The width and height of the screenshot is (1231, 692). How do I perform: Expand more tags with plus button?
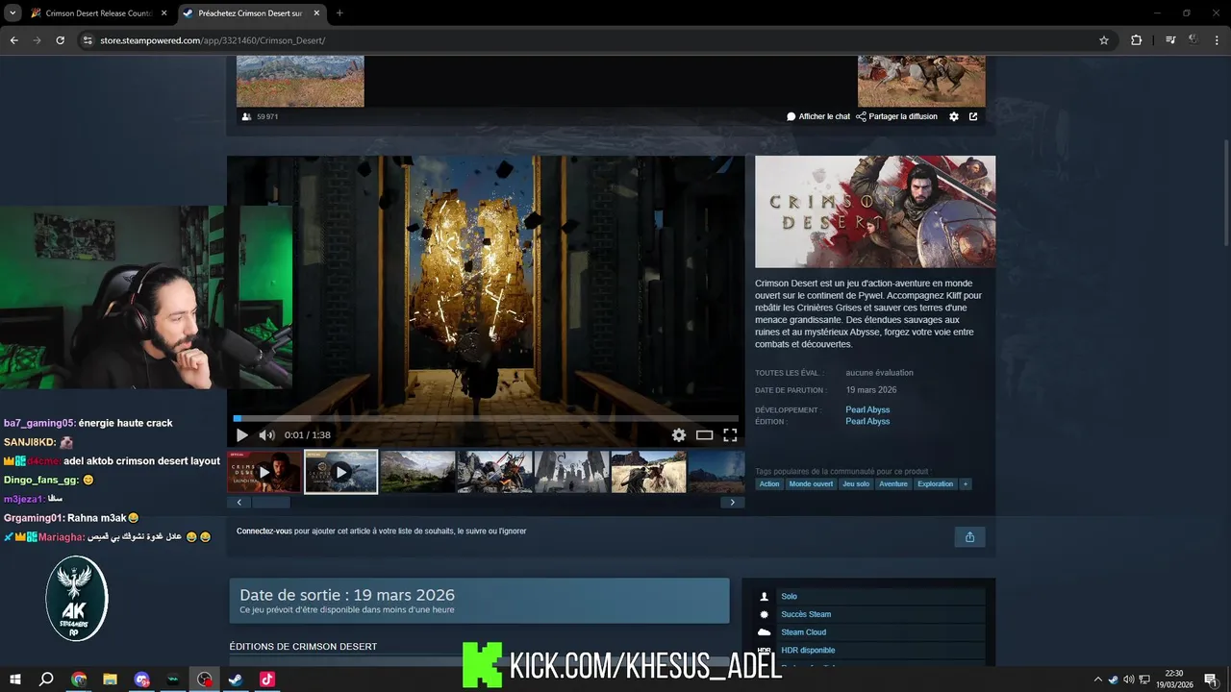click(x=966, y=484)
